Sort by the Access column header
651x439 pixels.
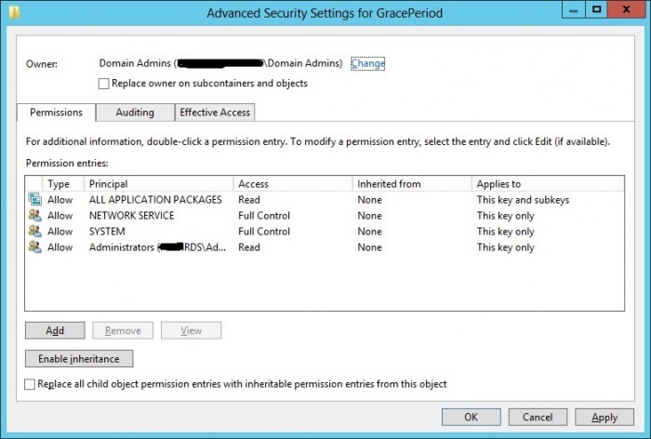tap(293, 184)
